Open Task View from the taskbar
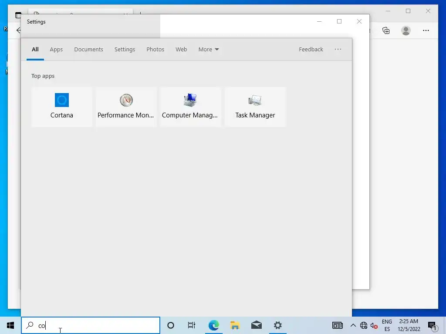The width and height of the screenshot is (446, 334). (192, 325)
